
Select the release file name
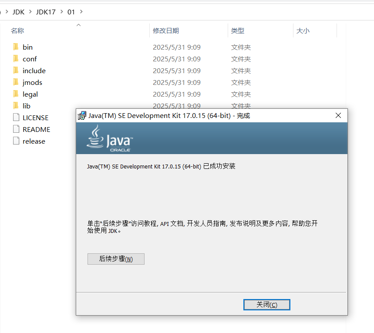pyautogui.click(x=34, y=141)
